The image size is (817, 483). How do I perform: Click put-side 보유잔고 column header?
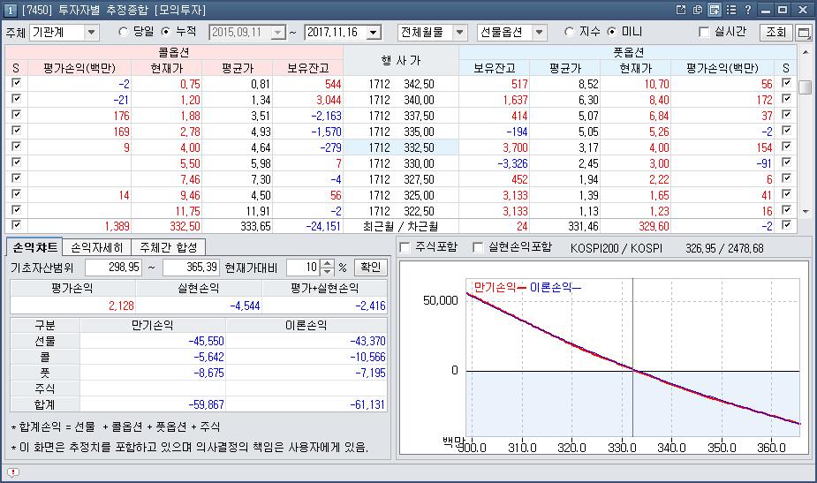pos(494,68)
